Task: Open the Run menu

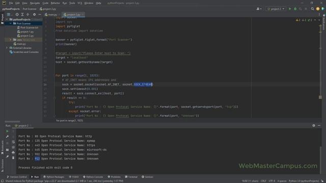Action: tap(65, 3)
